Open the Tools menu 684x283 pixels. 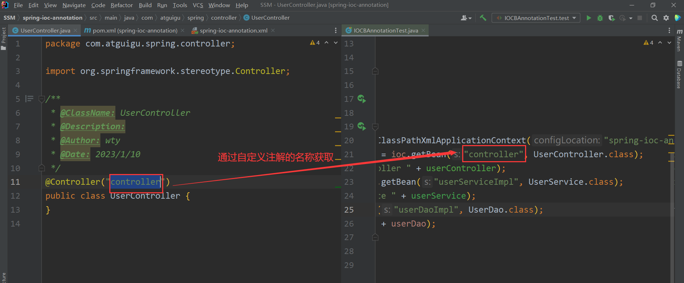[180, 5]
